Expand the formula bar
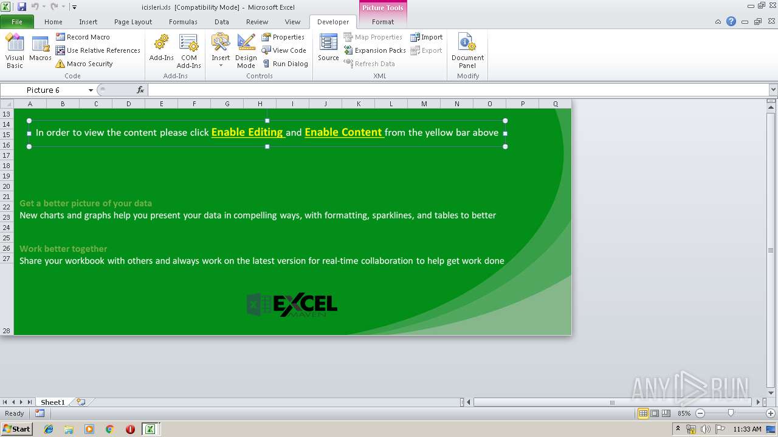 pyautogui.click(x=773, y=90)
